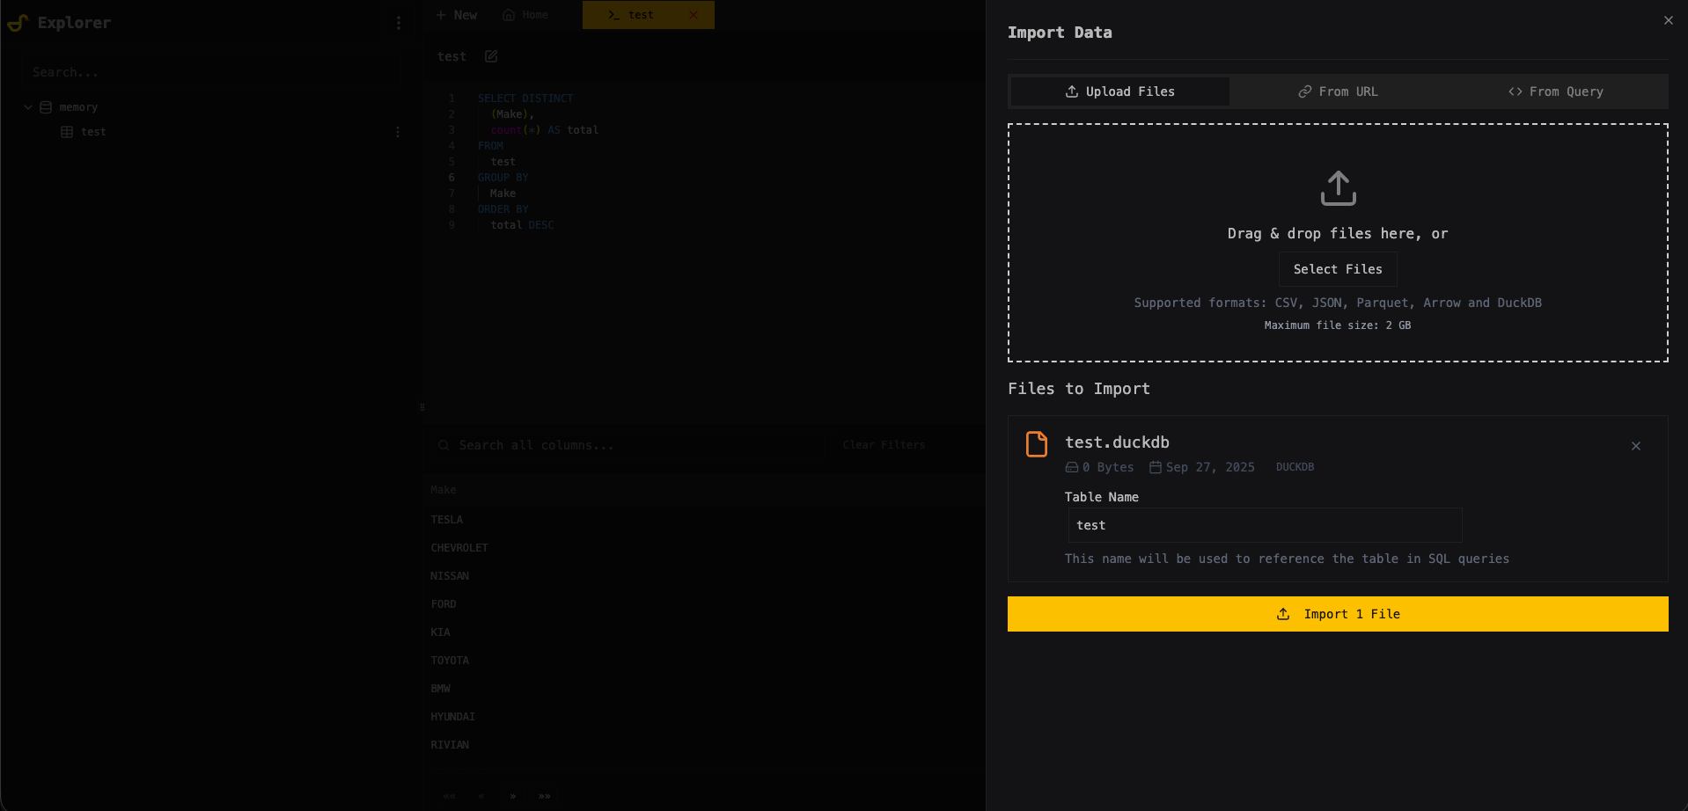This screenshot has width=1688, height=811.
Task: Click the search magnifier in columns filter
Action: (444, 445)
